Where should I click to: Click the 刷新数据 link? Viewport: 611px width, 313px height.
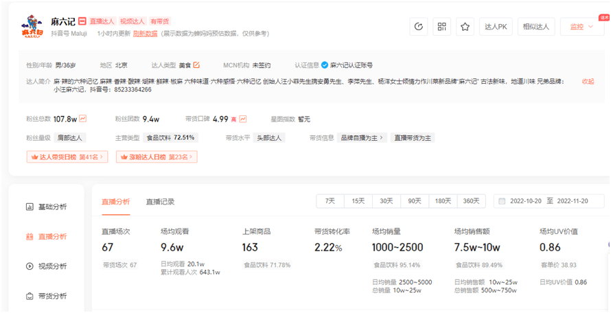[x=145, y=34]
